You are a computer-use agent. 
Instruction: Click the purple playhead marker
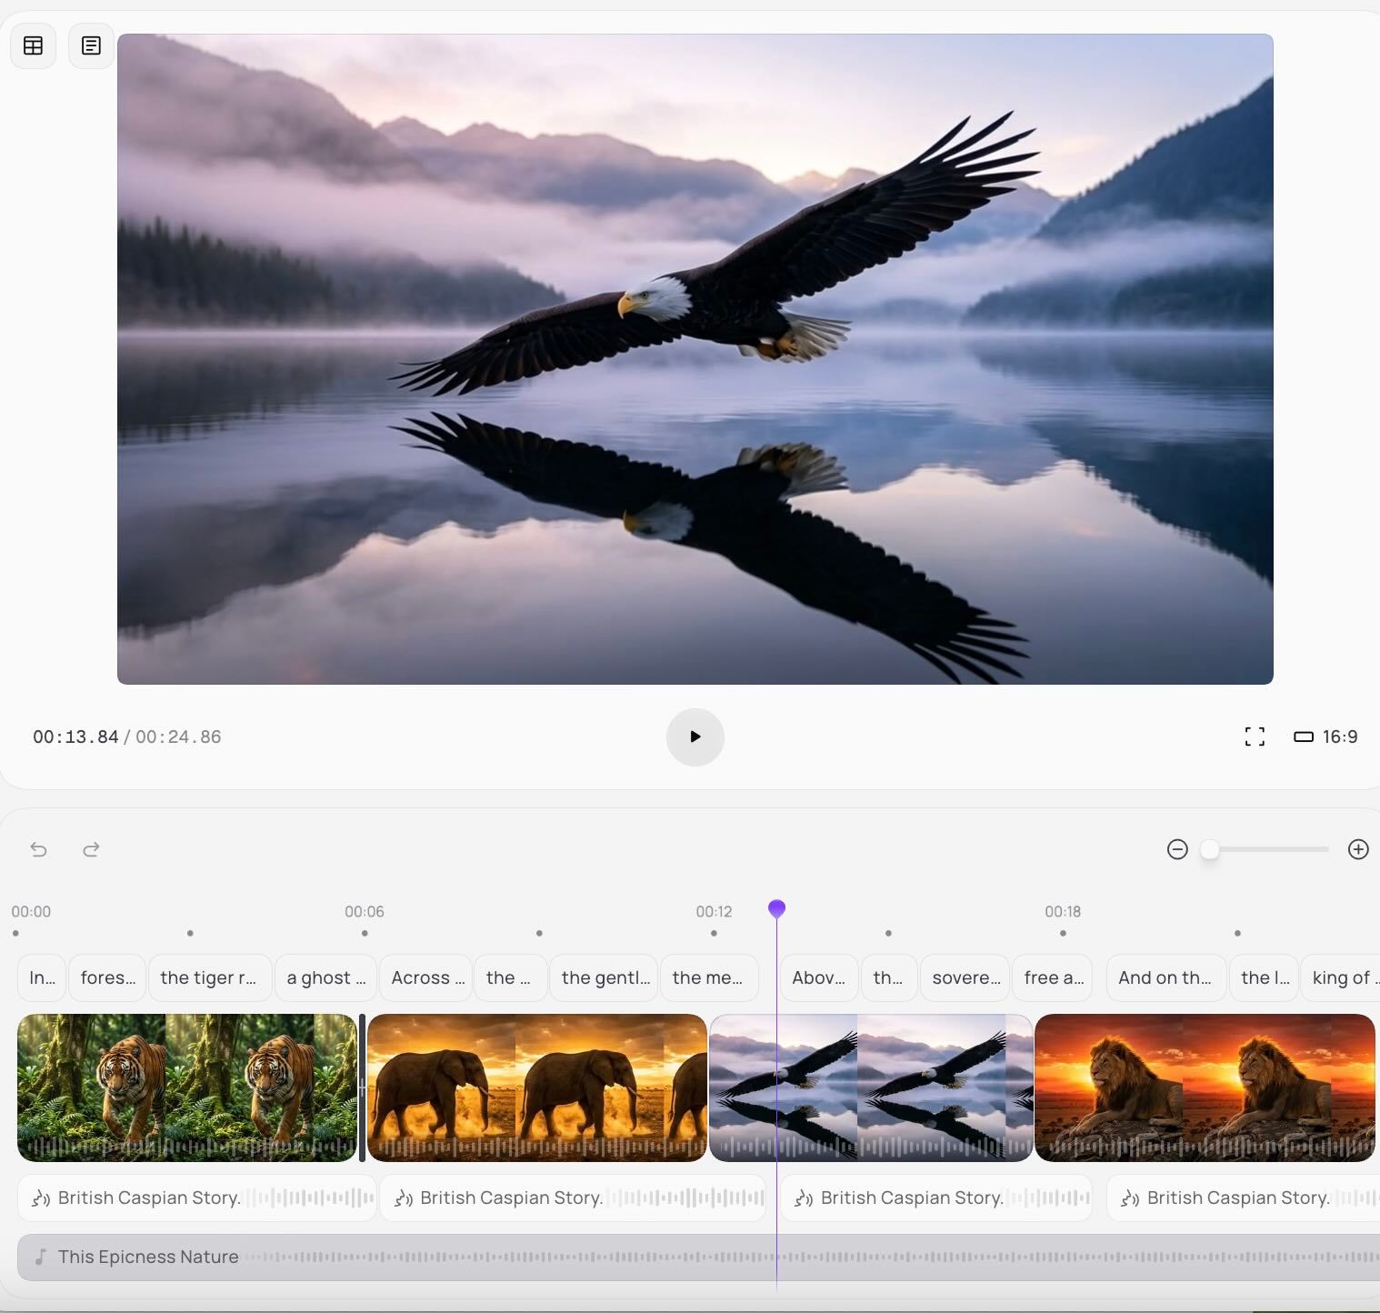776,908
